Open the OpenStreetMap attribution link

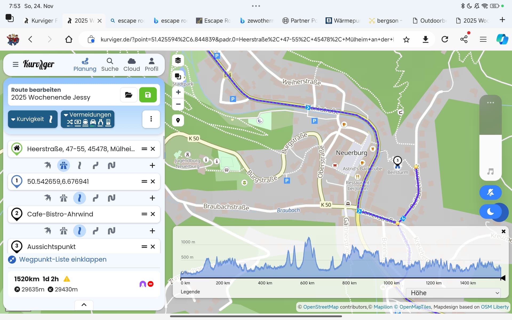[x=321, y=307]
